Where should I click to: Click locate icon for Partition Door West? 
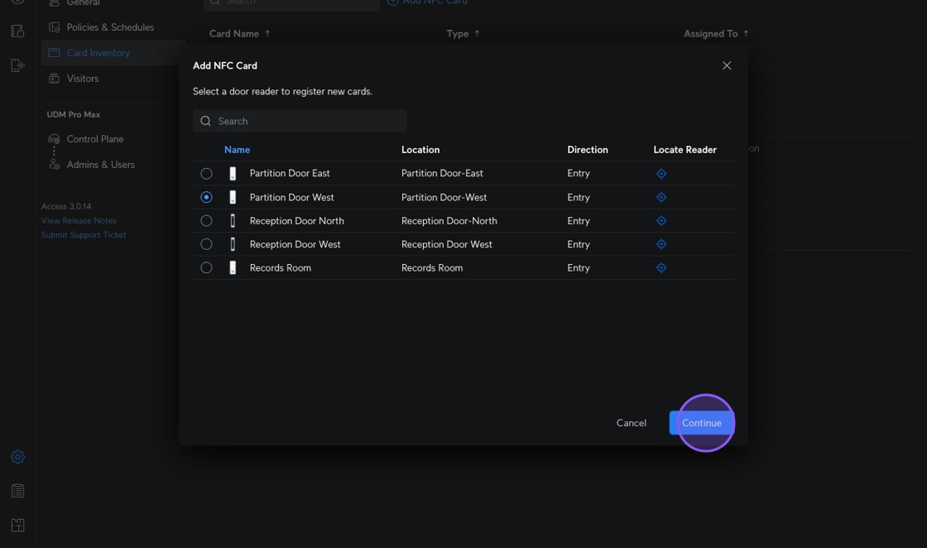pos(660,197)
